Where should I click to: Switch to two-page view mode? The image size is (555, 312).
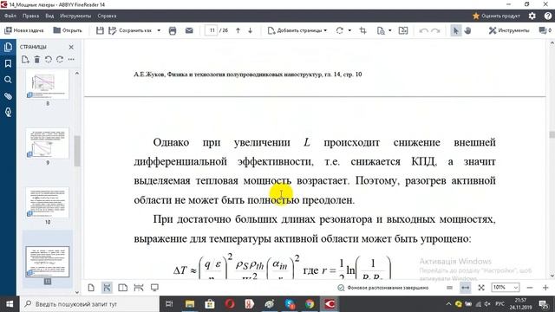pos(122,288)
